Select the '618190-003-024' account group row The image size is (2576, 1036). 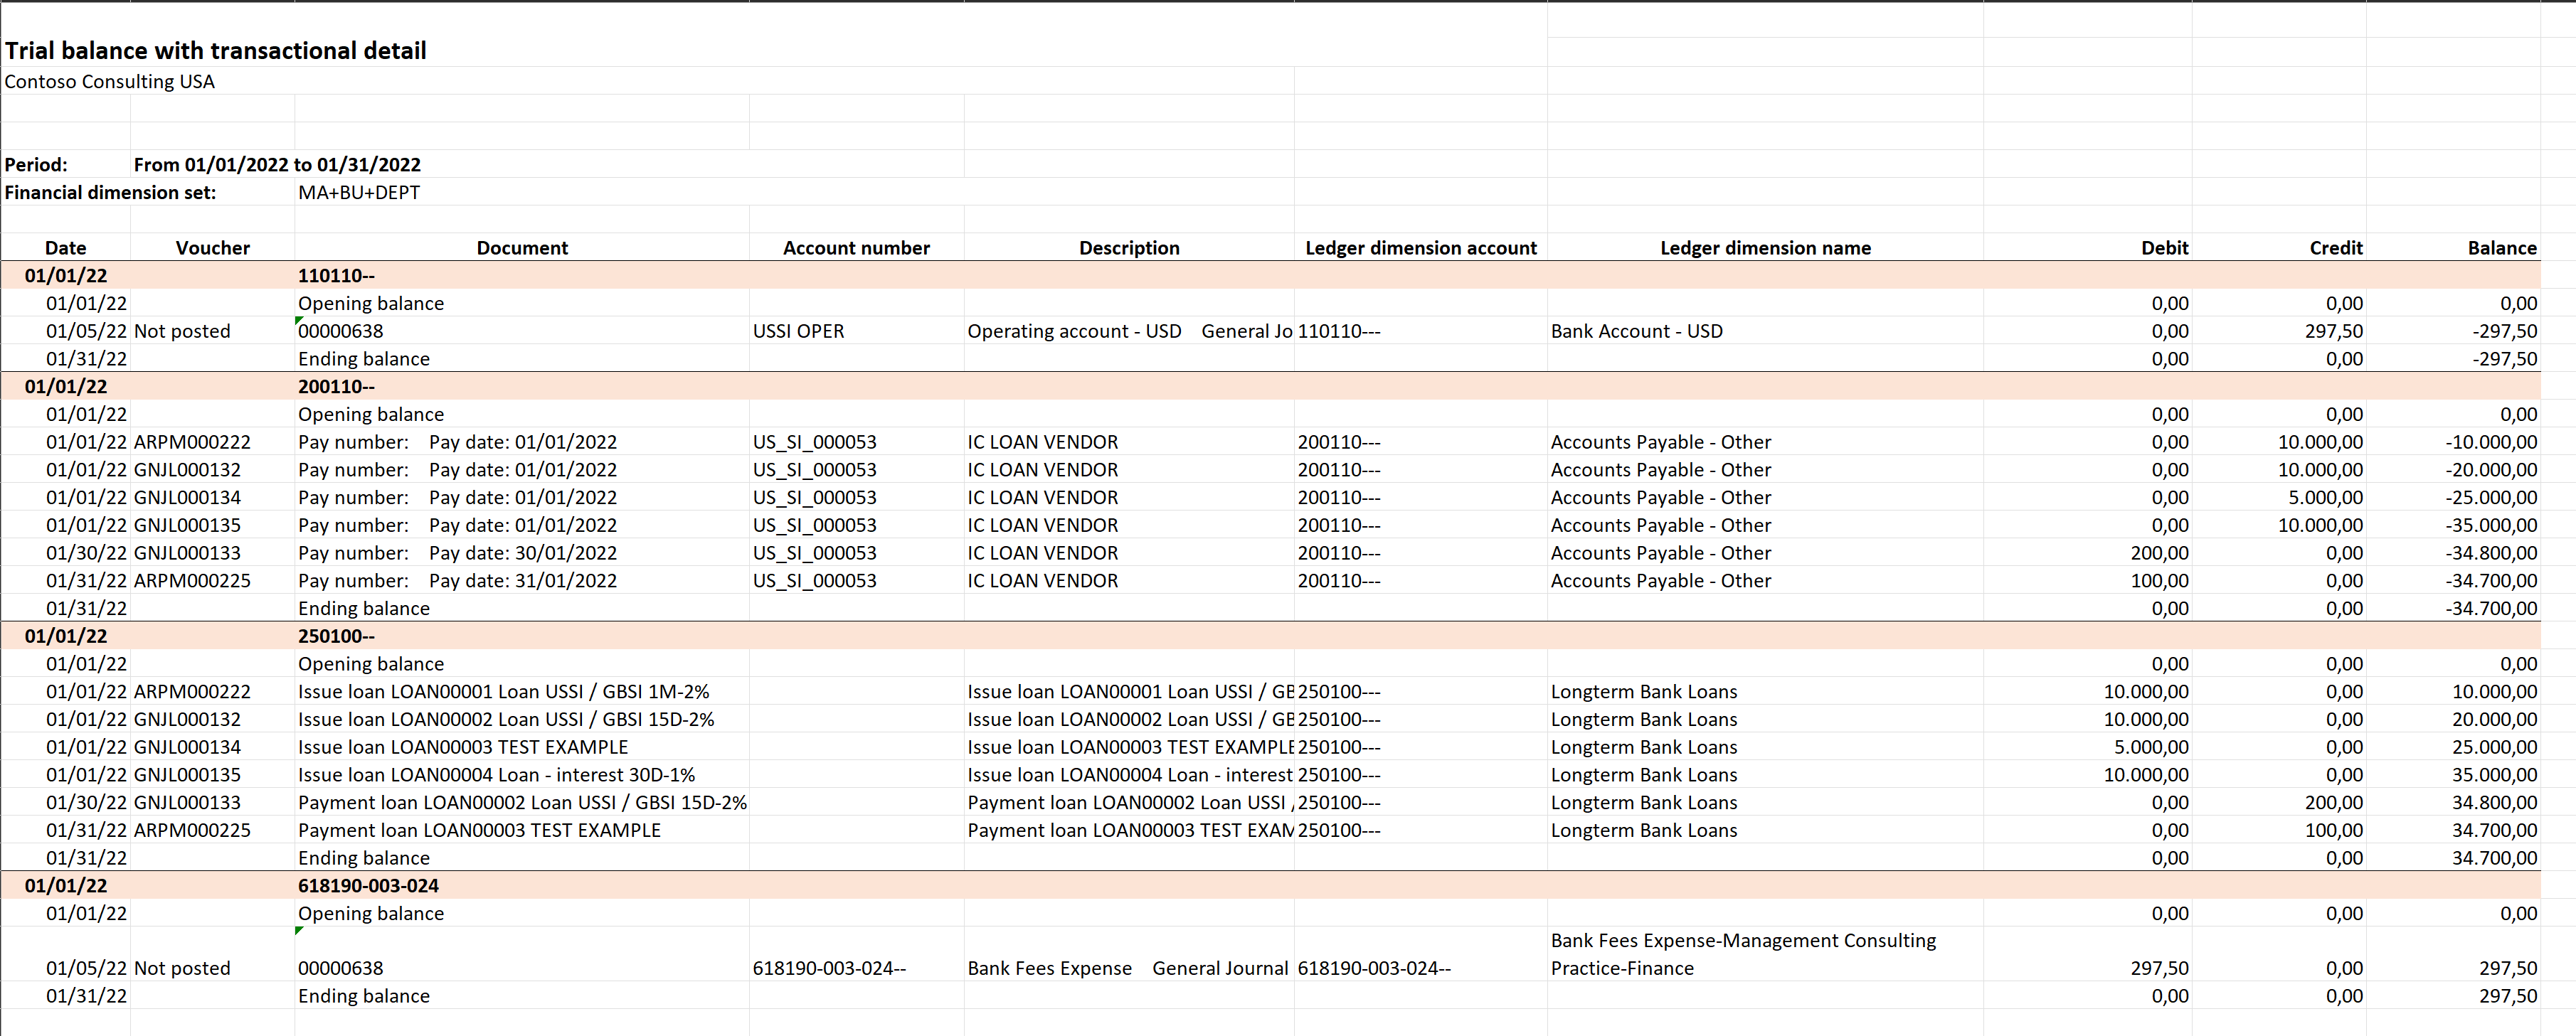point(1270,886)
